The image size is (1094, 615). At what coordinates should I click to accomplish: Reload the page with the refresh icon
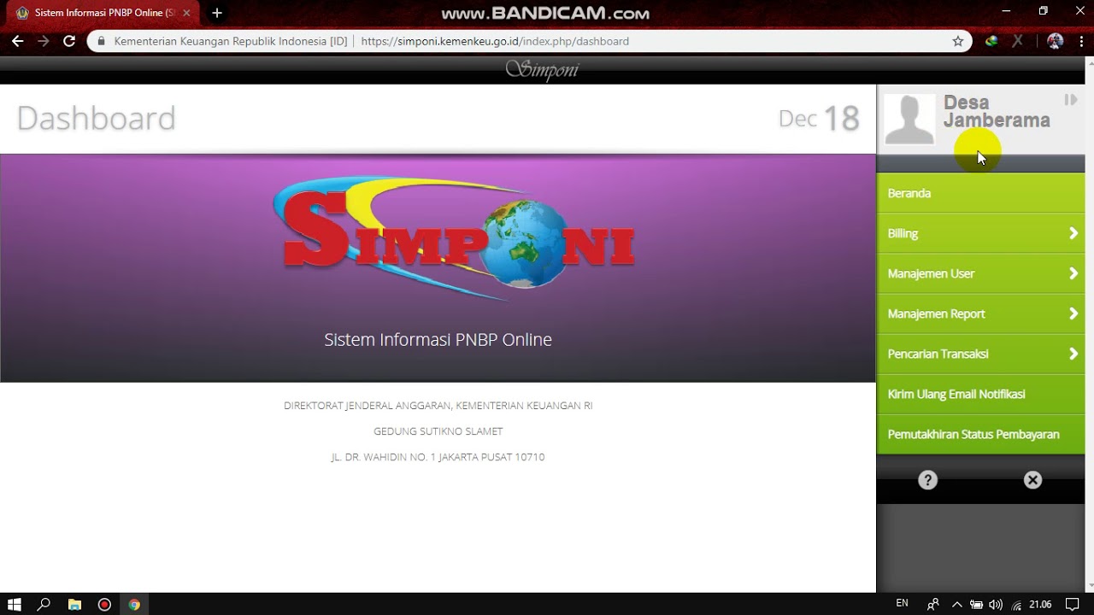coord(69,41)
